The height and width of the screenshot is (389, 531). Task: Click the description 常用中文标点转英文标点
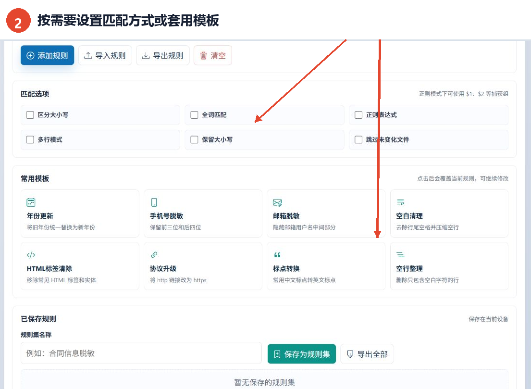click(304, 280)
